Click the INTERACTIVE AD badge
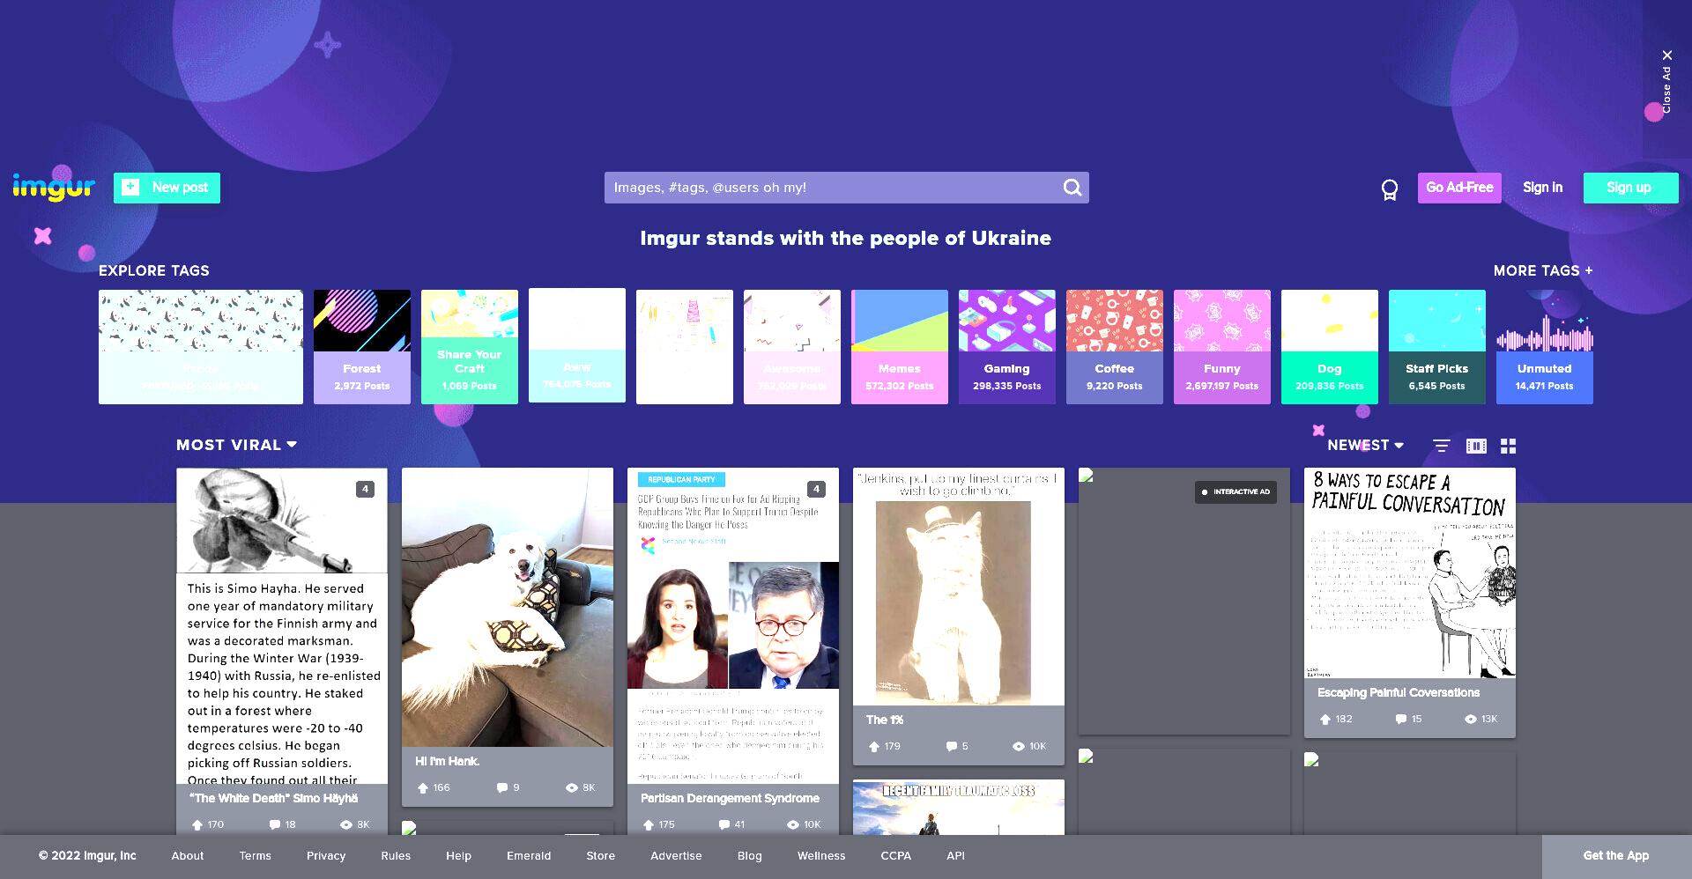The image size is (1692, 879). pyautogui.click(x=1236, y=491)
